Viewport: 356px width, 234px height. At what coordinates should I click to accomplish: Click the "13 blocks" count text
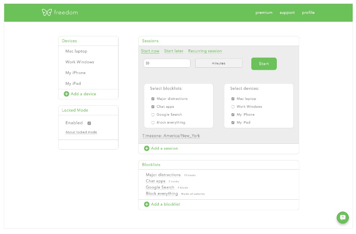coord(190,175)
